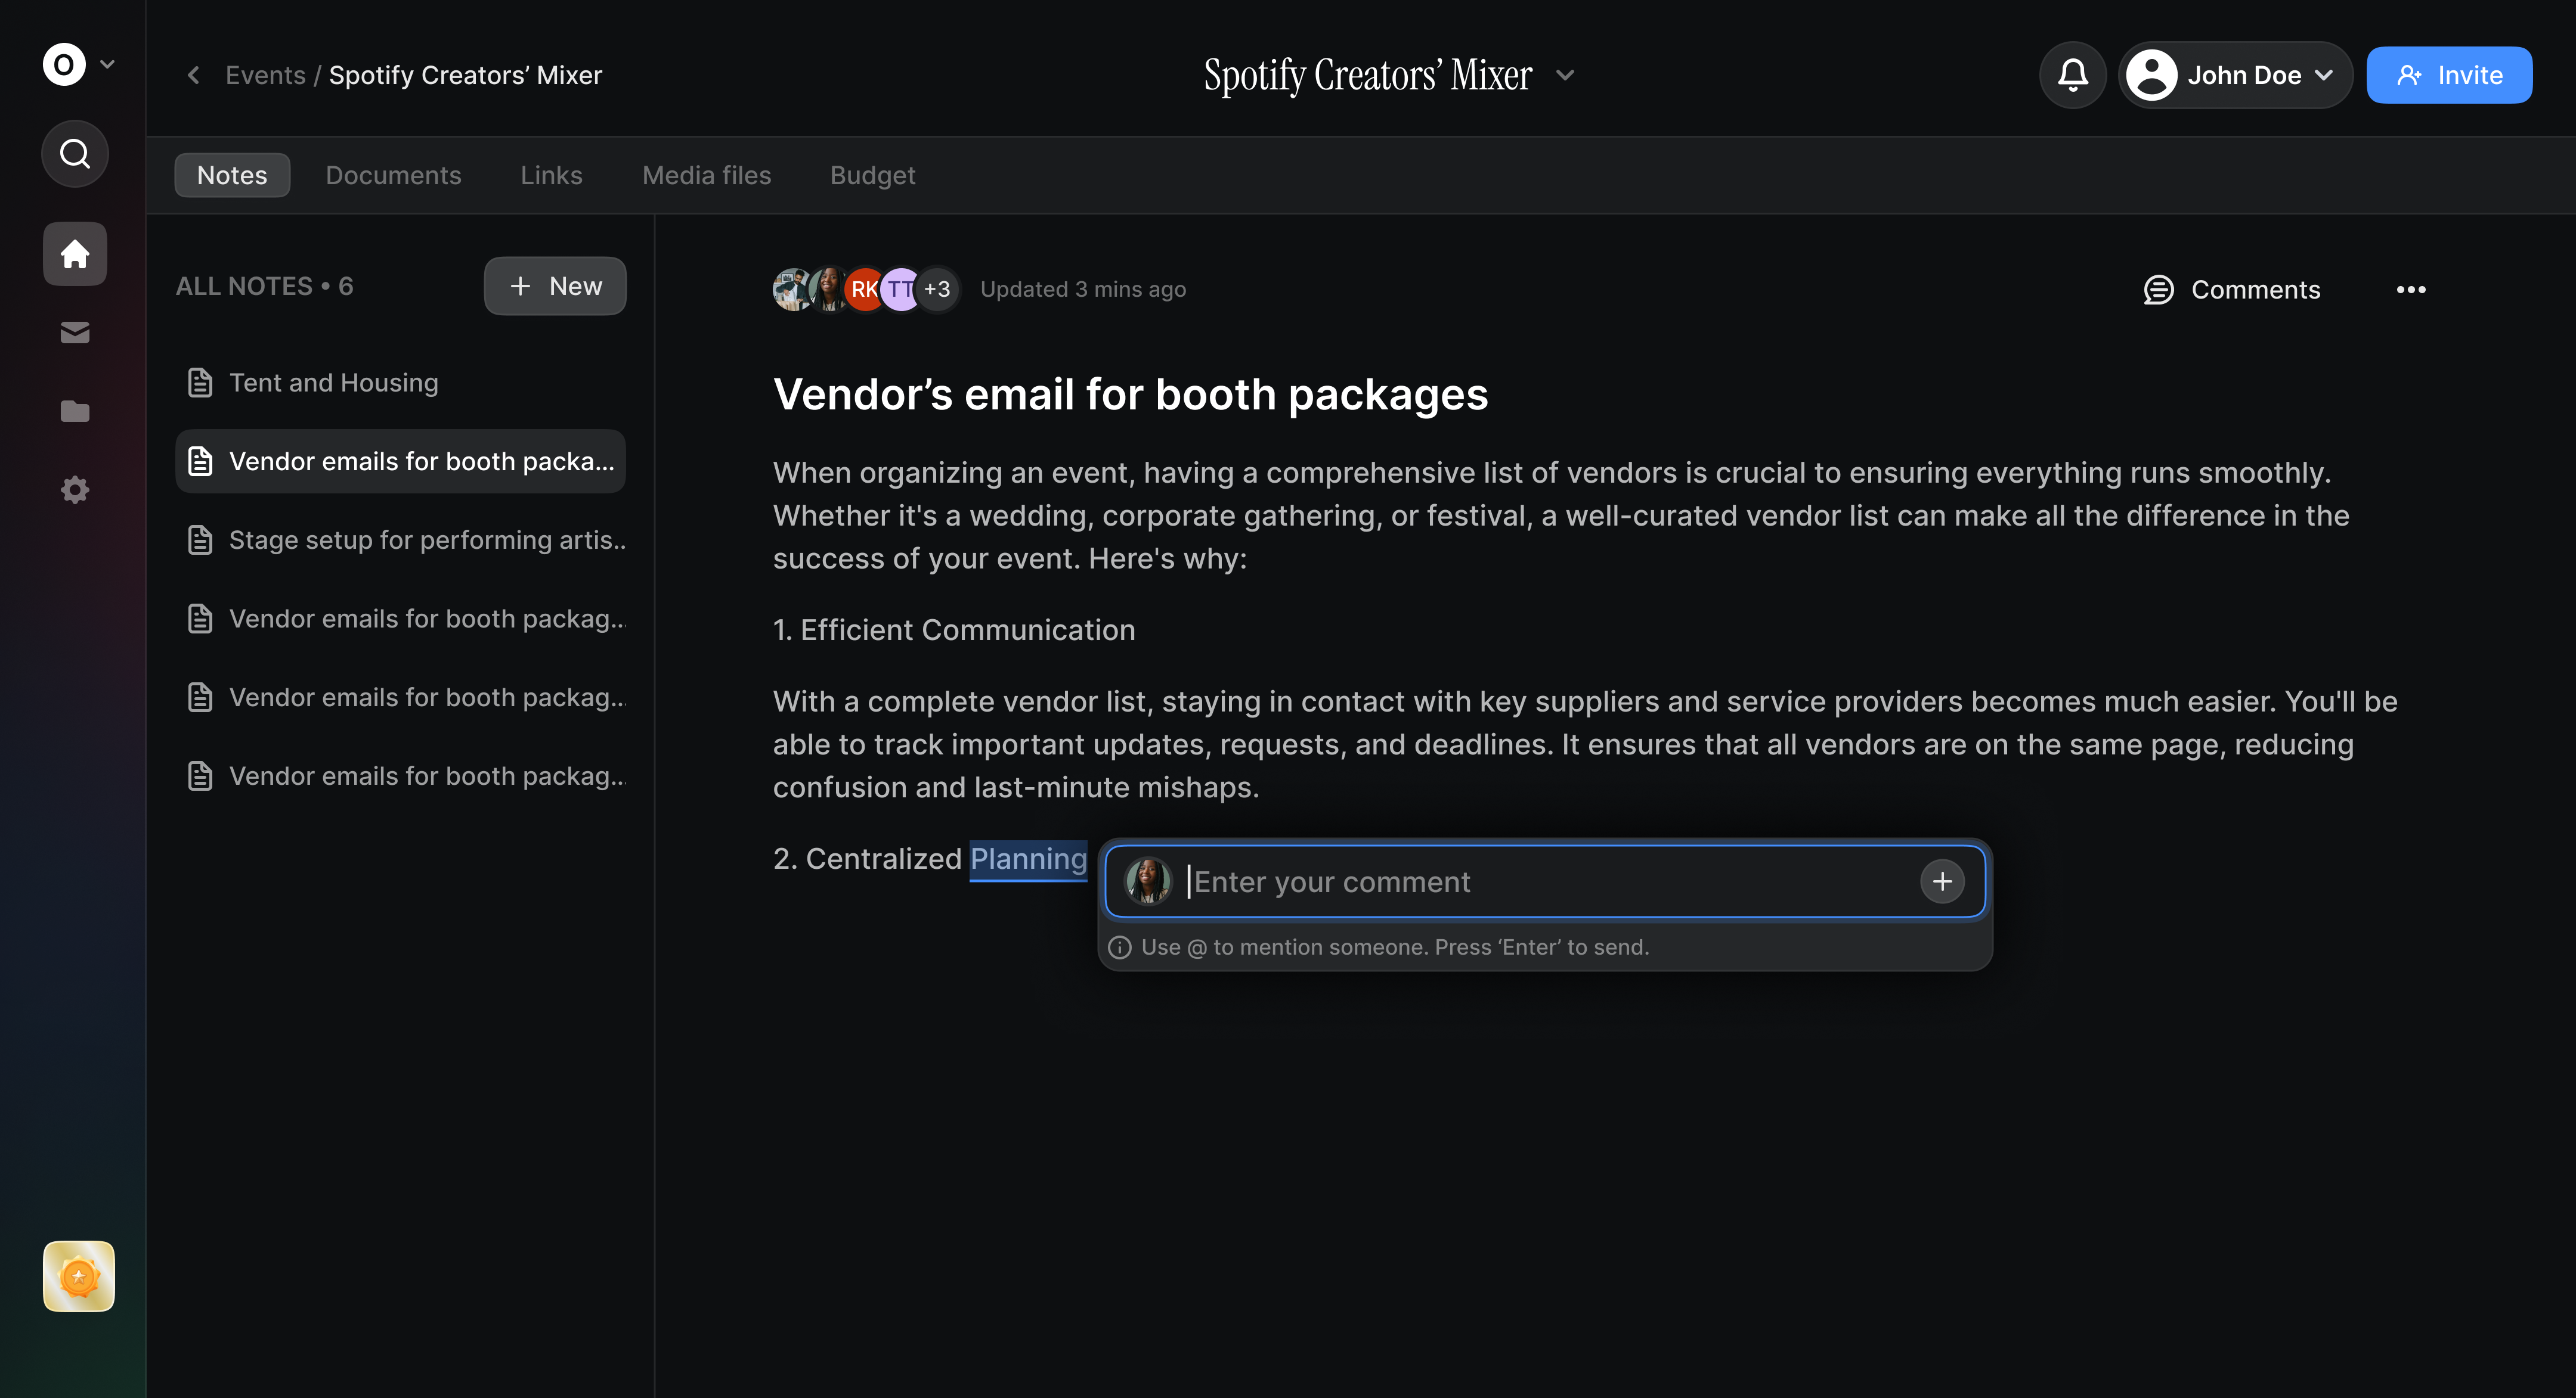Screen dimensions: 2576x1398
Task: Open the Media files tab
Action: coord(706,175)
